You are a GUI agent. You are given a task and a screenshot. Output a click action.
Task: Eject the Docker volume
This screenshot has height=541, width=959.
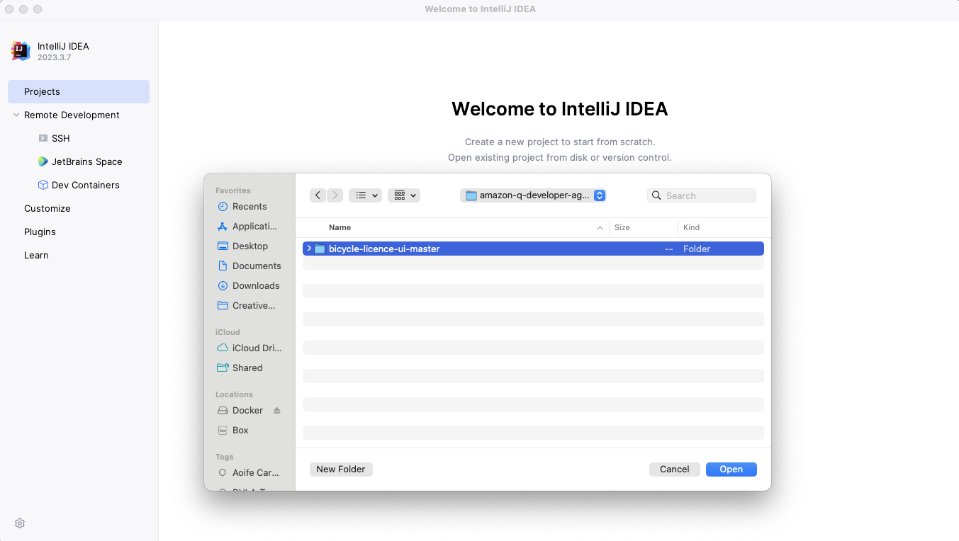point(276,410)
